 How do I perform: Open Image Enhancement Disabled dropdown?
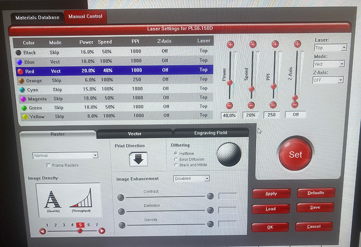(x=191, y=178)
